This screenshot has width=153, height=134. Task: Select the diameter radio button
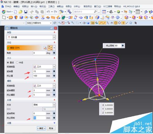[8, 62]
